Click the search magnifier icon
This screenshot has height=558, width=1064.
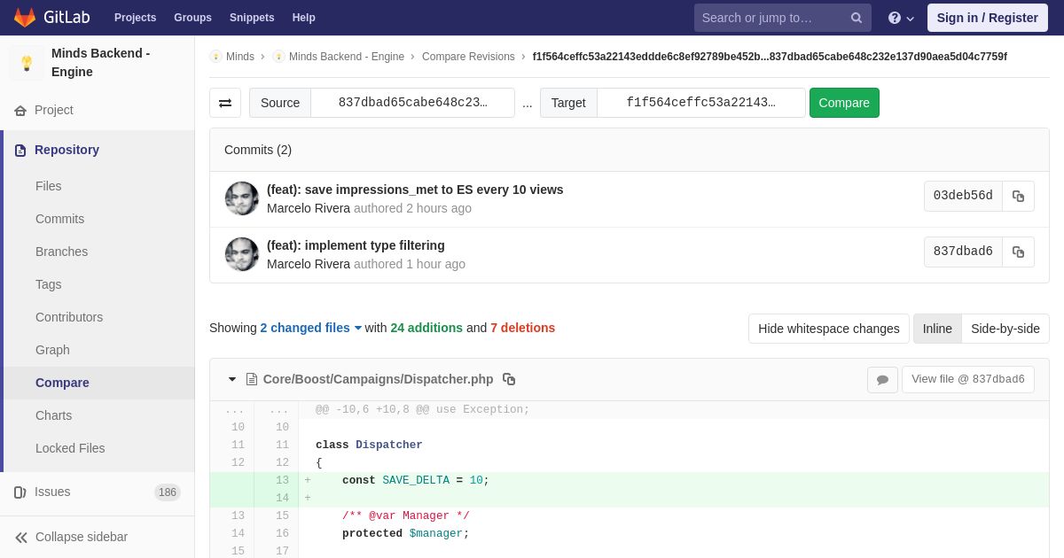point(857,18)
